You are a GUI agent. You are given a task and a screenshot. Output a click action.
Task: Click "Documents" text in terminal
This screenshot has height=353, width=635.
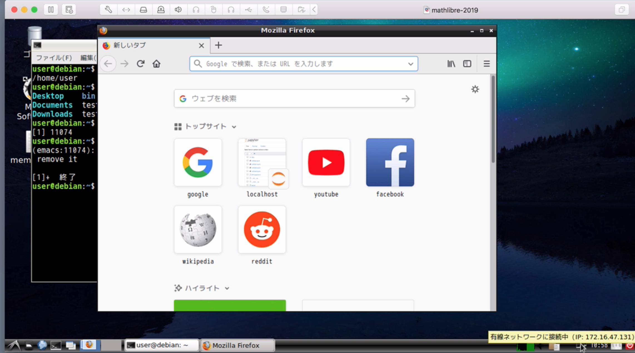pyautogui.click(x=52, y=105)
